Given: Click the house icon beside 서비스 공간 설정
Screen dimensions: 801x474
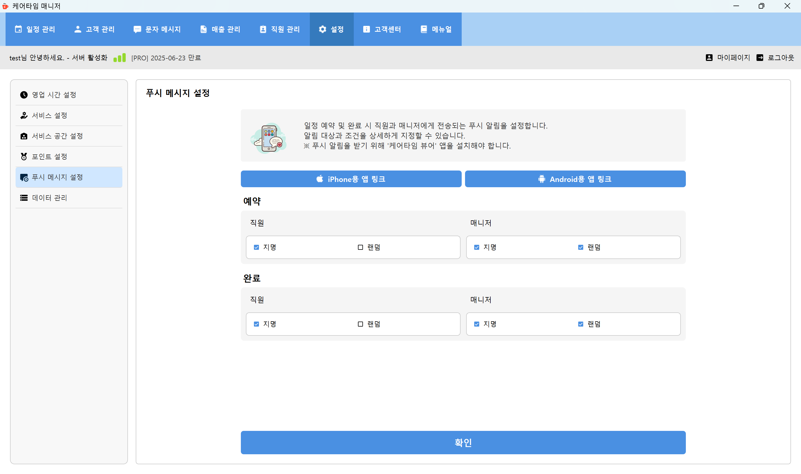Looking at the screenshot, I should pyautogui.click(x=24, y=136).
